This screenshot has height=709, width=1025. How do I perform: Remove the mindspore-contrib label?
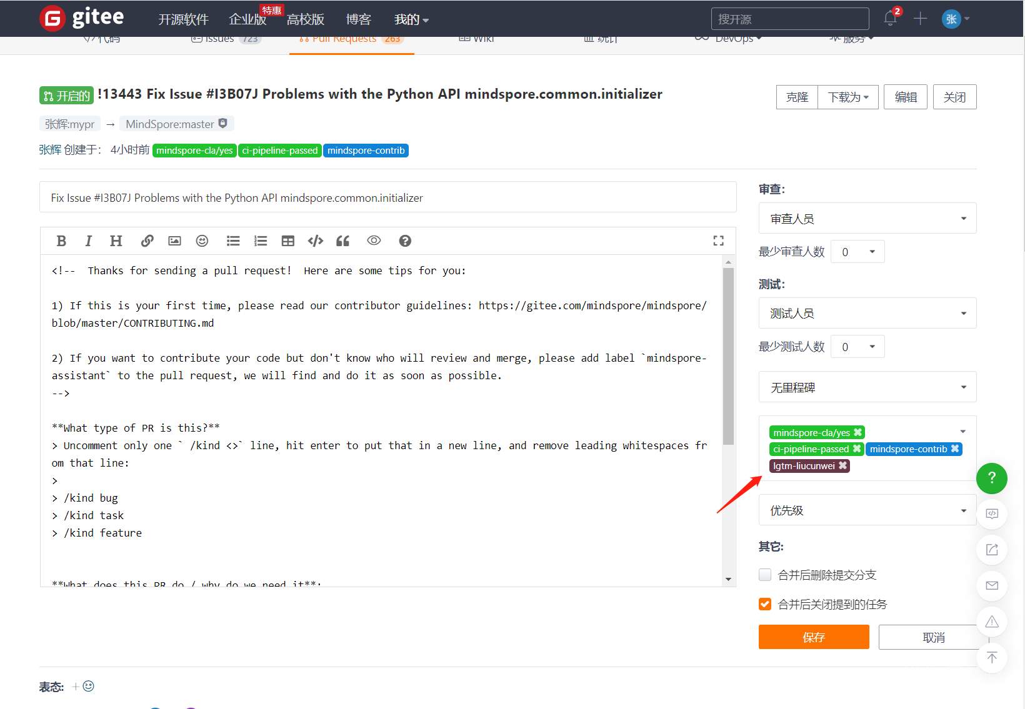tap(955, 449)
